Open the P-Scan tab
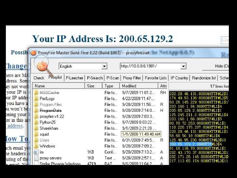The image size is (237, 178). pyautogui.click(x=113, y=78)
